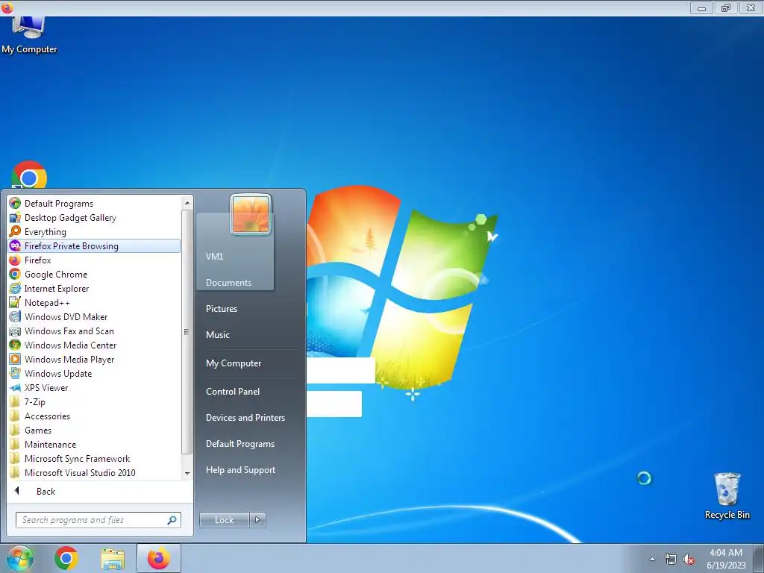The image size is (764, 573).
Task: Click the programs list scroll-up arrow
Action: tap(187, 203)
